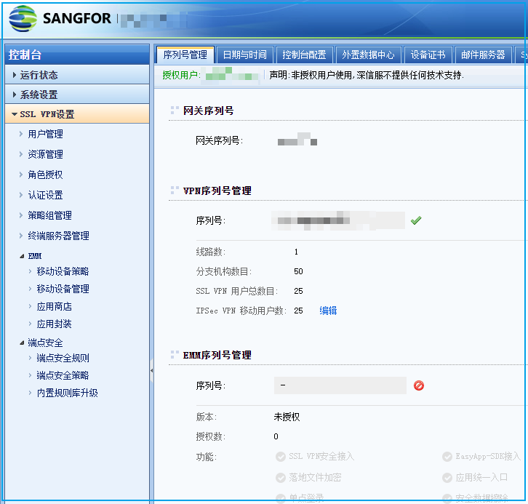Screen dimensions: 528x504
Task: Open 端点安全规则 item
Action: click(x=63, y=358)
